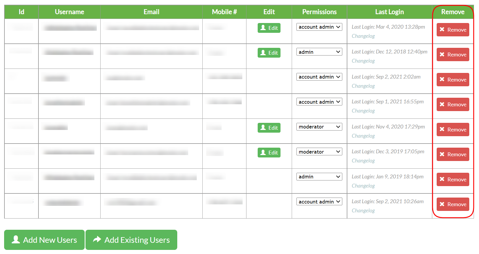The height and width of the screenshot is (254, 479).
Task: Click 'Last Login: Jan 9, 2019 18:14pm' text
Action: (x=388, y=177)
